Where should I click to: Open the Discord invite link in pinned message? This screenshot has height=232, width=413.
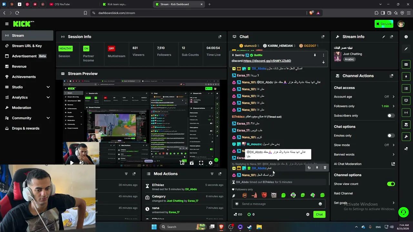point(267,61)
